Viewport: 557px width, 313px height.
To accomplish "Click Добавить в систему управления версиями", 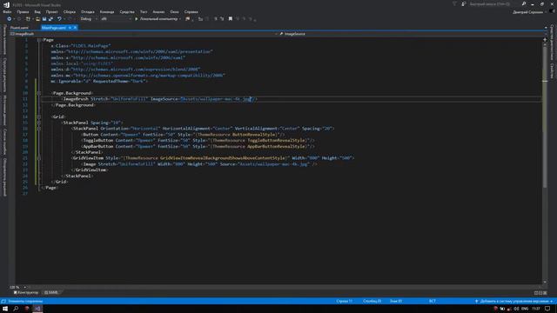I will (513, 302).
